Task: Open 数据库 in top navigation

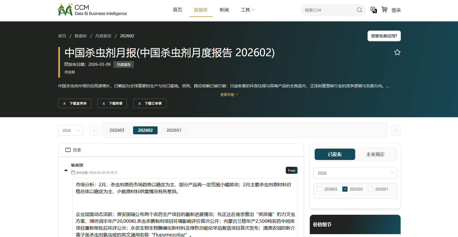Action: click(x=201, y=10)
